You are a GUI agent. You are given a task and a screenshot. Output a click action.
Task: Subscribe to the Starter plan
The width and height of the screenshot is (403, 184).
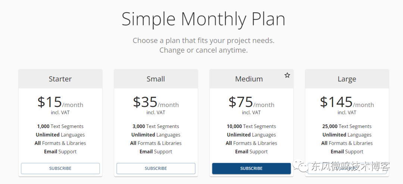[x=60, y=168]
